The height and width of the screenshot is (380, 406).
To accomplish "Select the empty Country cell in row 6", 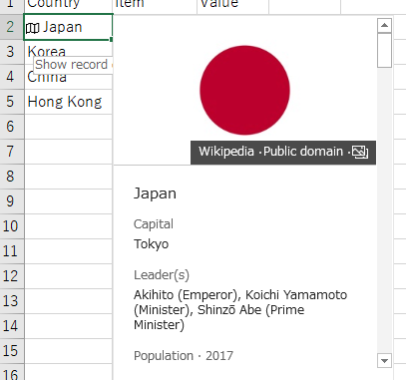I will 68,127.
